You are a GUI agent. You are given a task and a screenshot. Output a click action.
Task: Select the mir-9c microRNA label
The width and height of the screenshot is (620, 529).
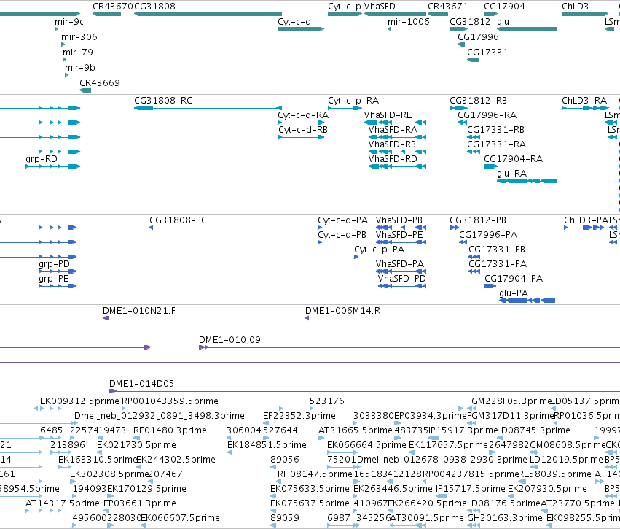69,22
